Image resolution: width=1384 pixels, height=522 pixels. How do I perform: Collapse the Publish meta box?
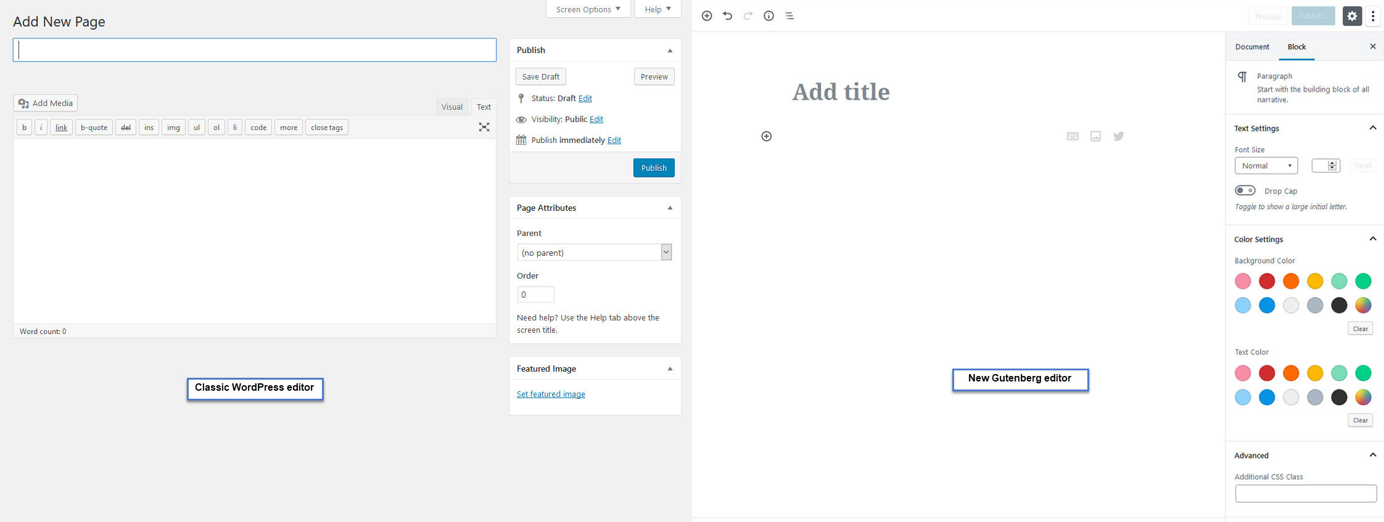(x=670, y=51)
